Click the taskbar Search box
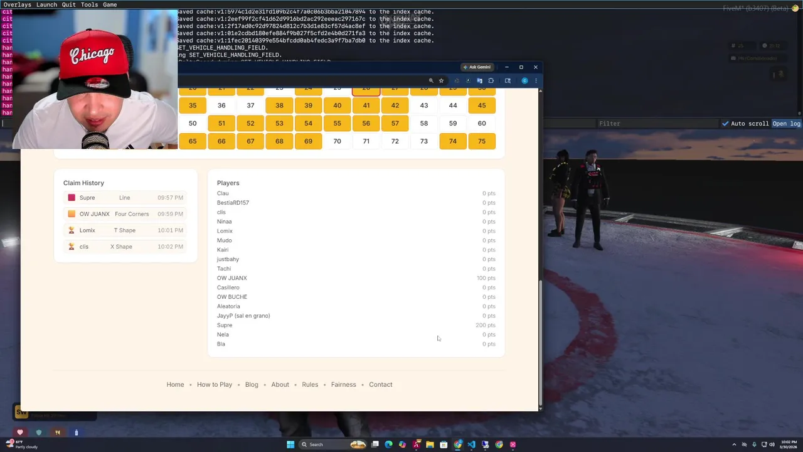The width and height of the screenshot is (803, 452). coord(332,444)
